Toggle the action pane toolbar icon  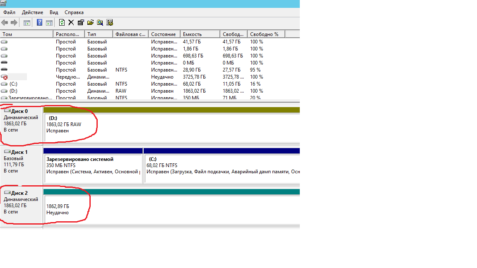(49, 23)
